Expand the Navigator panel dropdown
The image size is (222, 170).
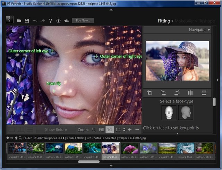[x=209, y=30]
